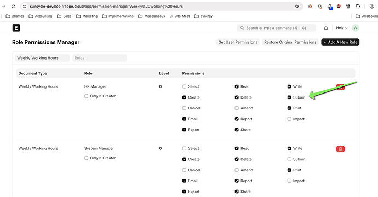The height and width of the screenshot is (197, 378).
Task: Uncheck Submit permission for HR Manager
Action: (289, 97)
